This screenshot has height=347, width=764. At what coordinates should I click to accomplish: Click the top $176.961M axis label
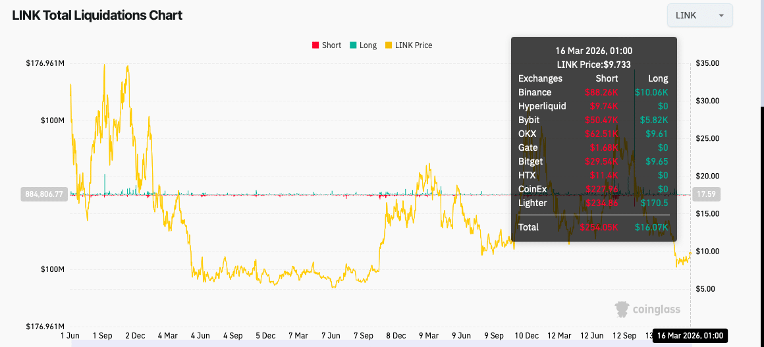point(45,63)
